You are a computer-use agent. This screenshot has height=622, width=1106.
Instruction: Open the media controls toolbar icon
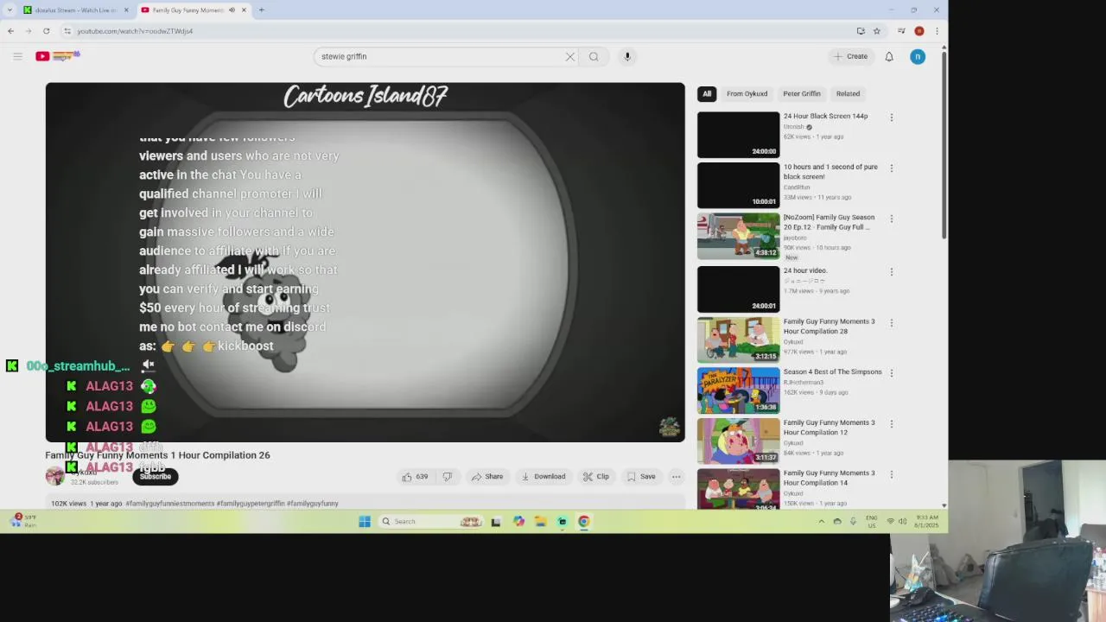tap(901, 31)
